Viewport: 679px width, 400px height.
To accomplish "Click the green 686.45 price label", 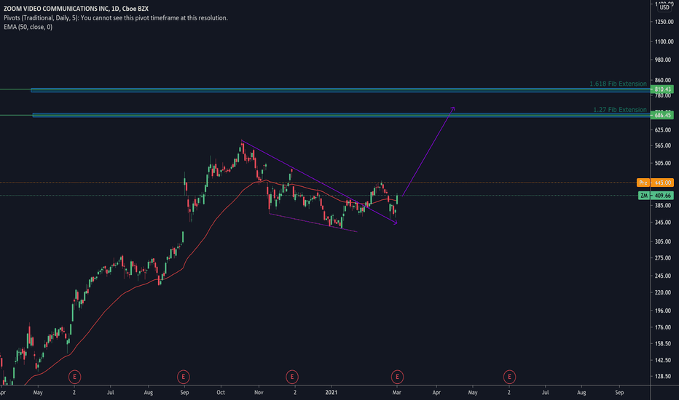I will coord(662,115).
